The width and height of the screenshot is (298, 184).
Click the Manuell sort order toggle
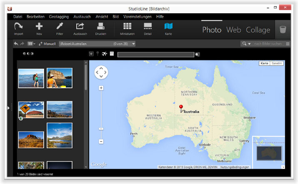tap(47, 44)
